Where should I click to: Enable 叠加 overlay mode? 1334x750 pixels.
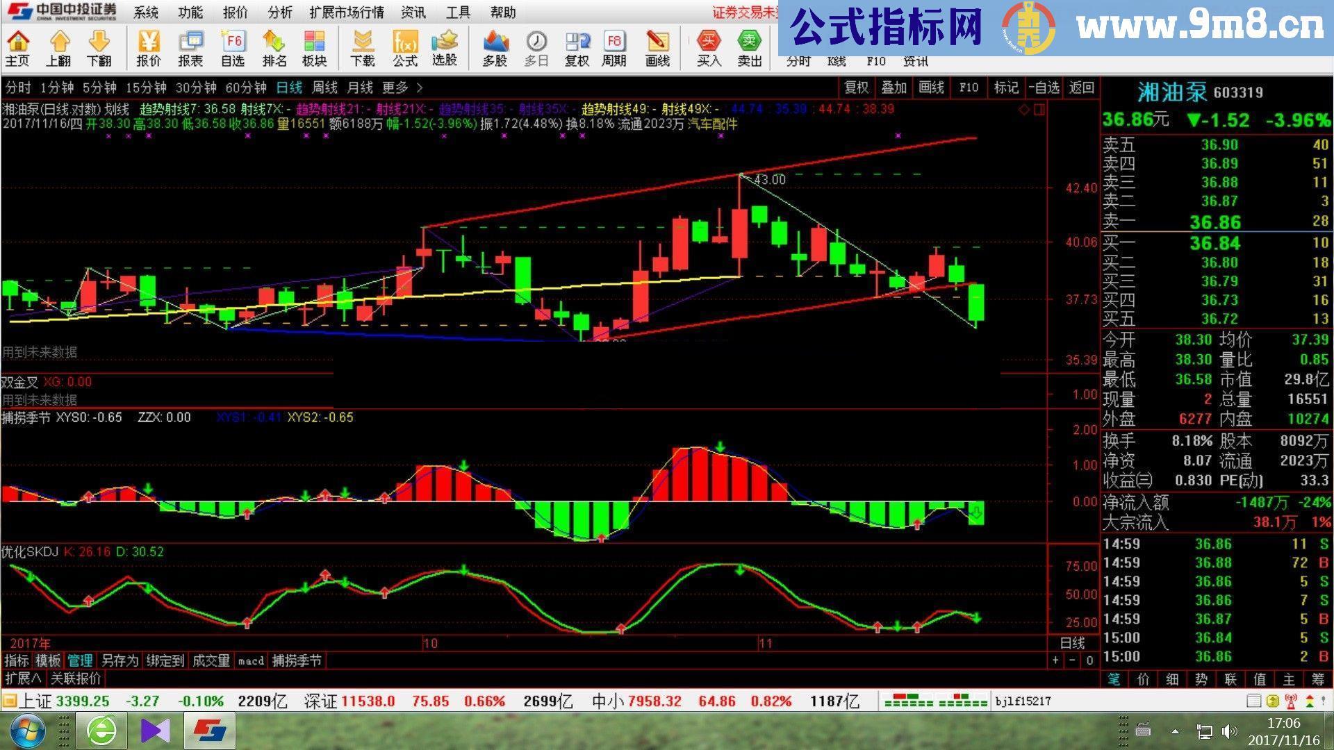point(895,88)
